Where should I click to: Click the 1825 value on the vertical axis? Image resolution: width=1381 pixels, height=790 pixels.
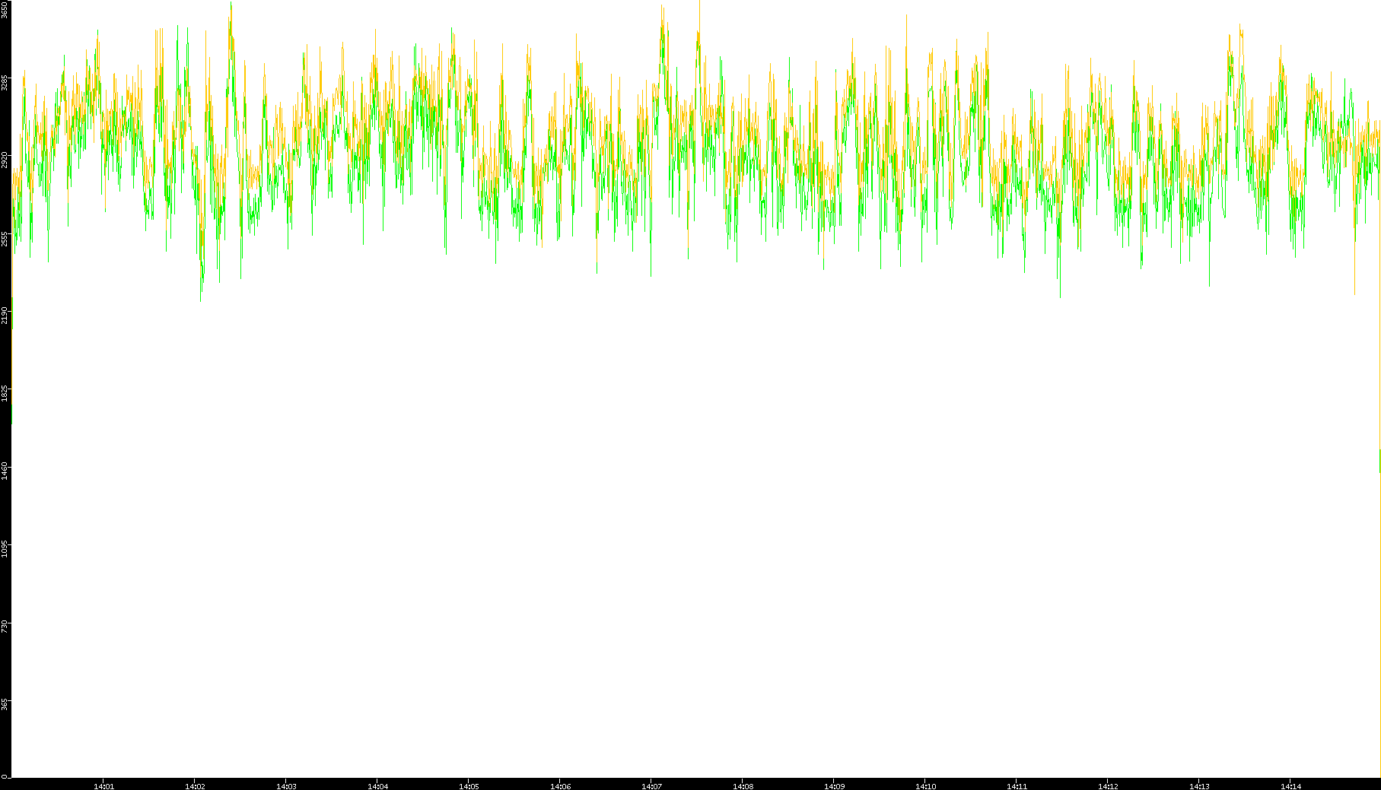point(5,394)
